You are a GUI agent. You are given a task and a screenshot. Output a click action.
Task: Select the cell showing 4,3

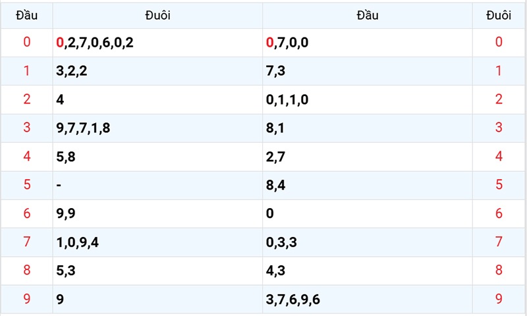click(x=368, y=271)
